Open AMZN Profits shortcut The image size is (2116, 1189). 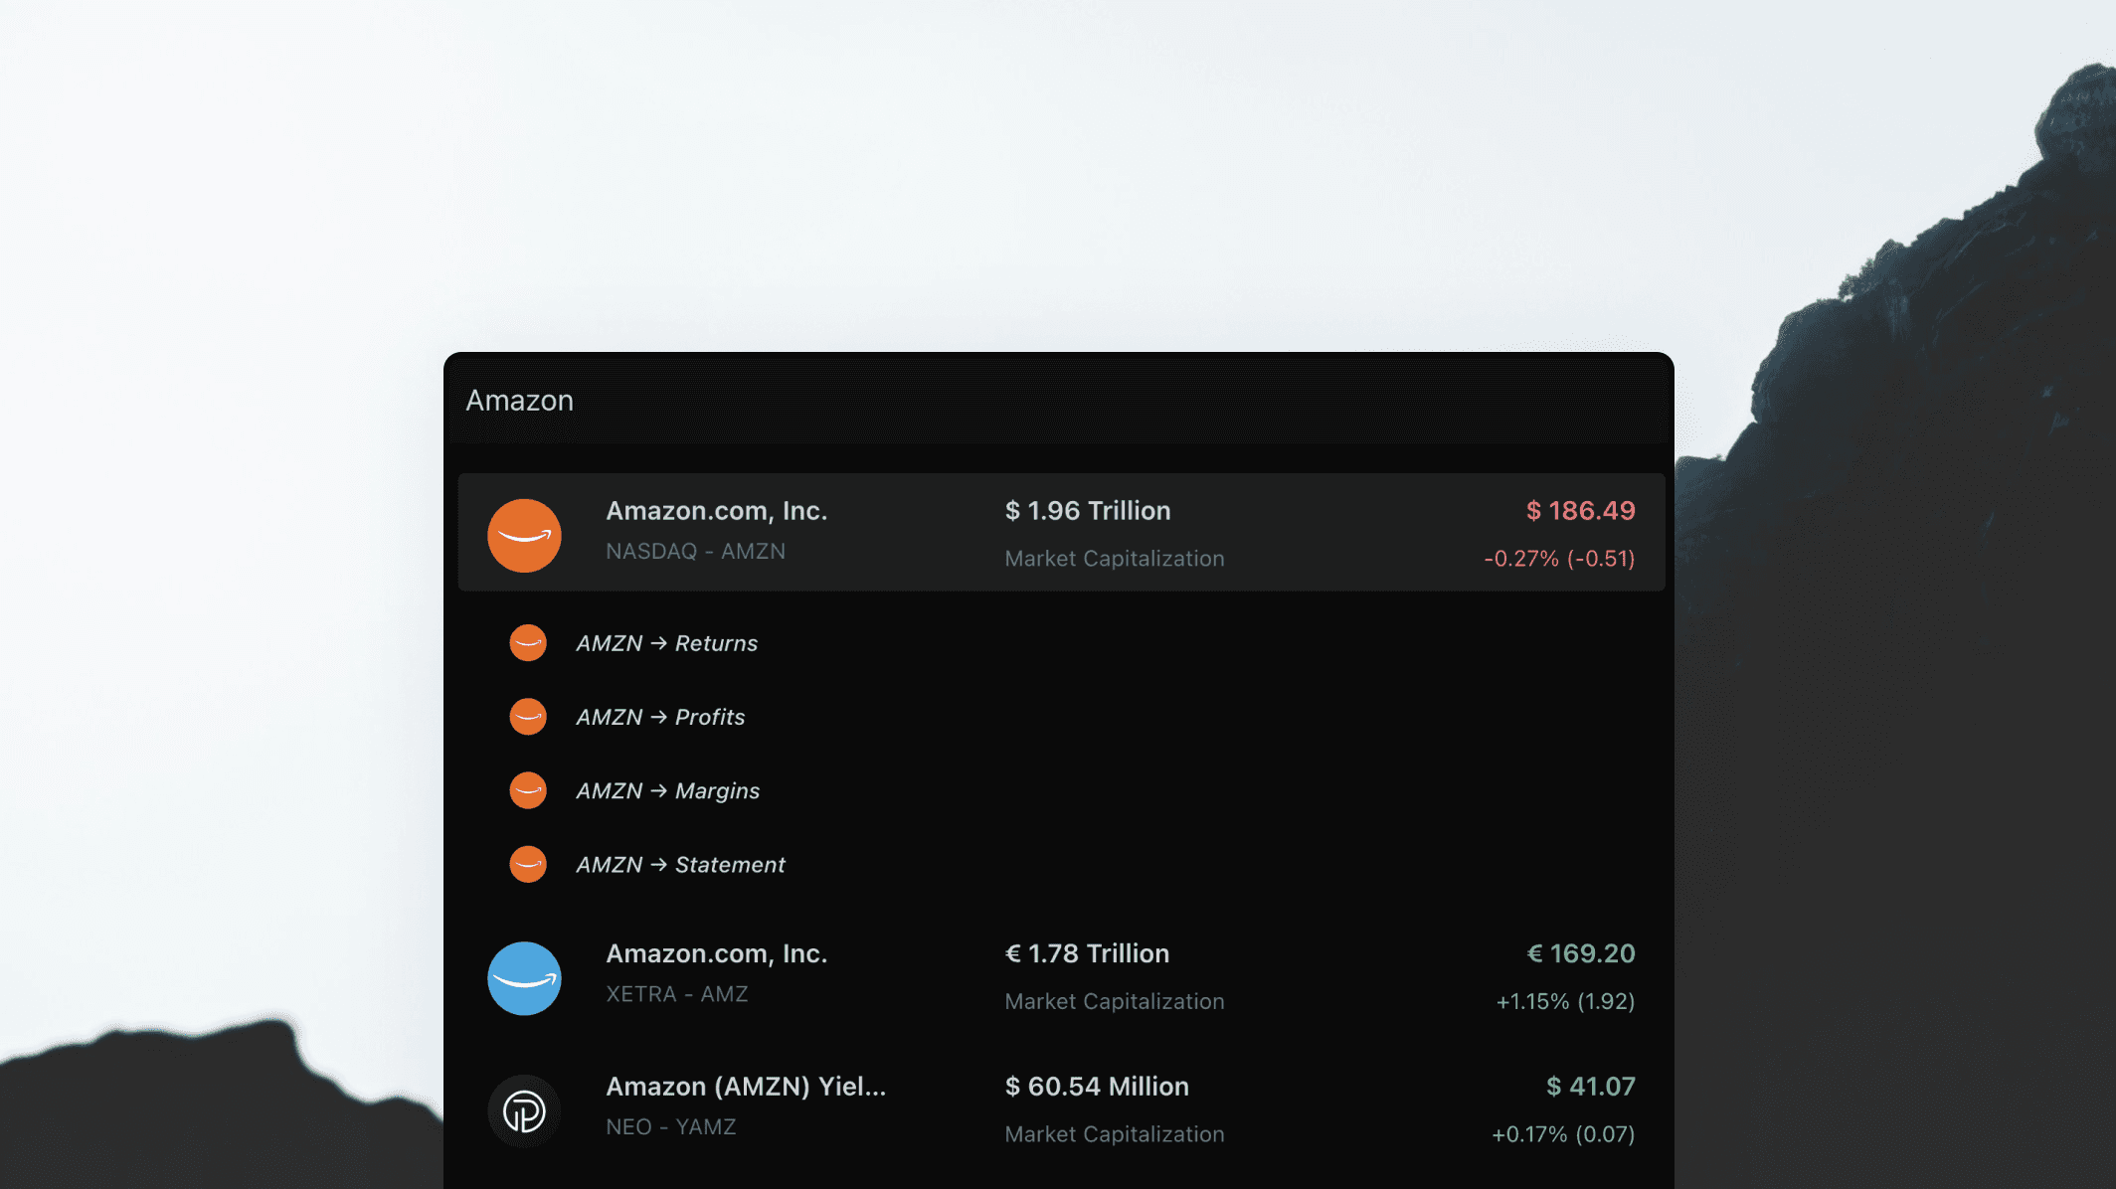click(661, 717)
